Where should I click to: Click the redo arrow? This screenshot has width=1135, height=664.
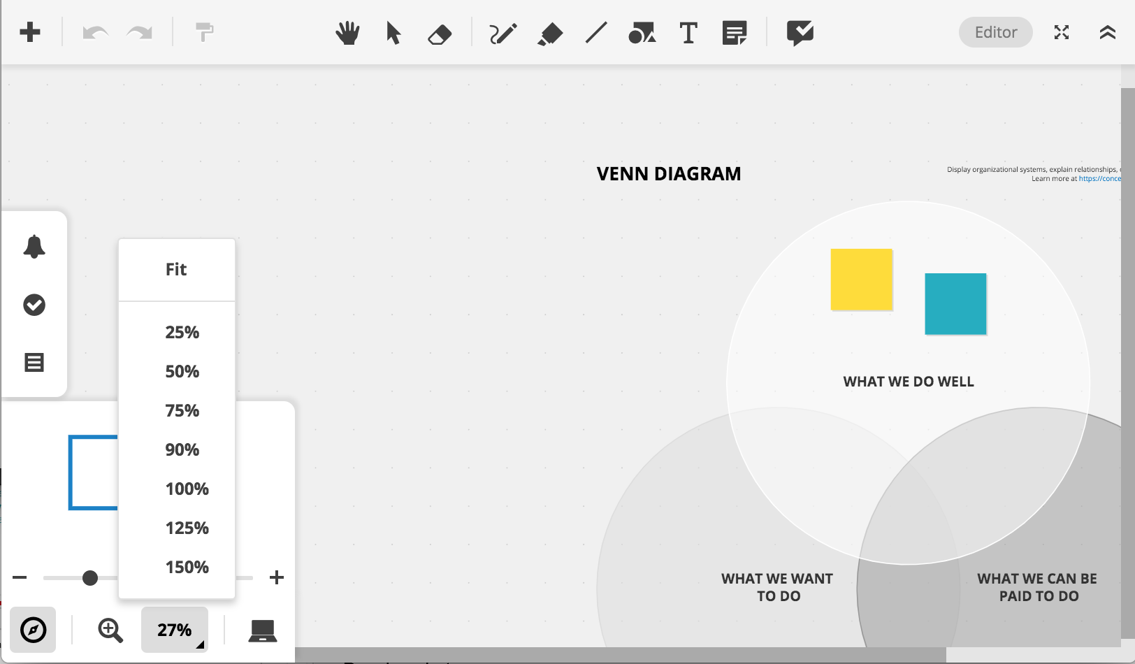coord(140,33)
